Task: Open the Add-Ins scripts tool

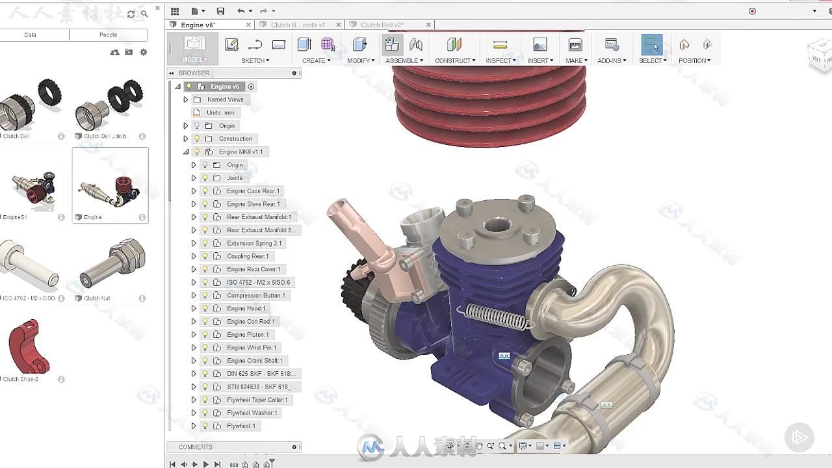Action: 612,44
